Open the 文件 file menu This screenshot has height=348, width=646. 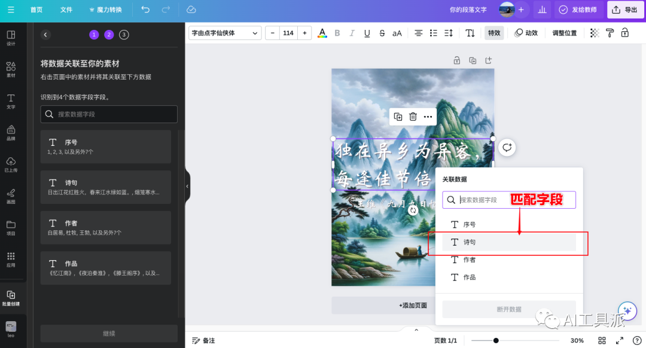[x=66, y=10]
